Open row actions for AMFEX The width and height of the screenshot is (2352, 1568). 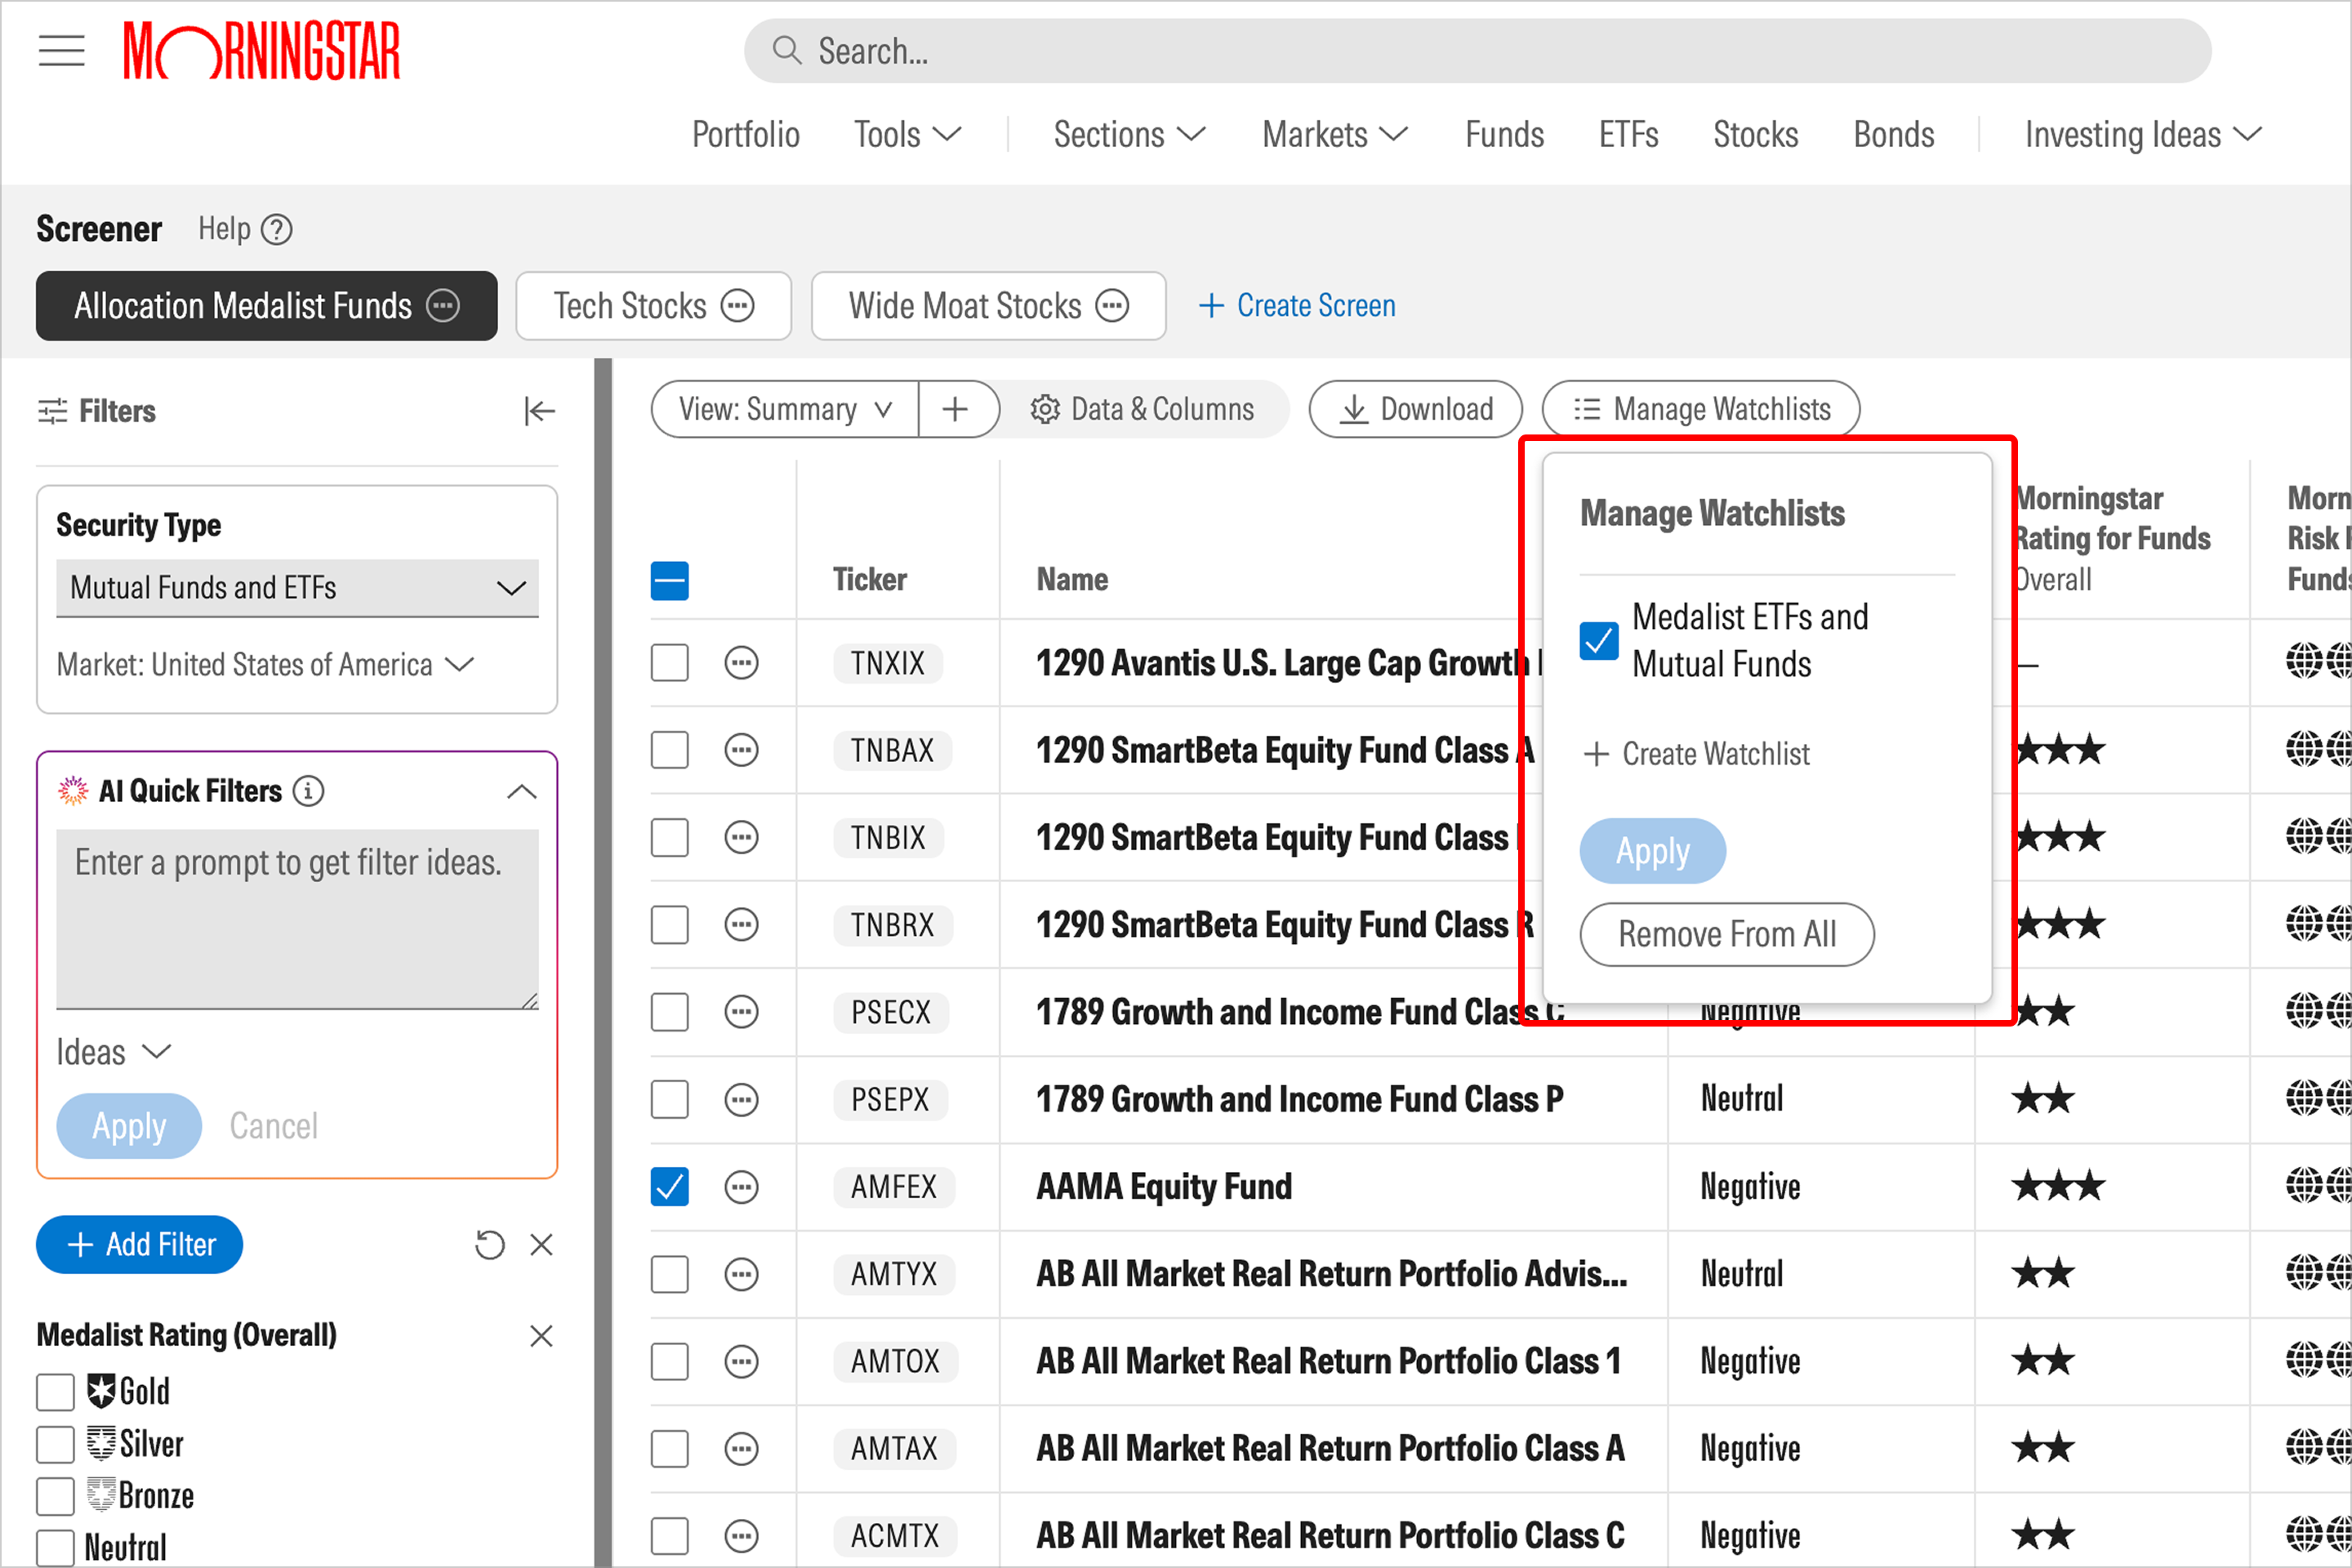pyautogui.click(x=741, y=1187)
